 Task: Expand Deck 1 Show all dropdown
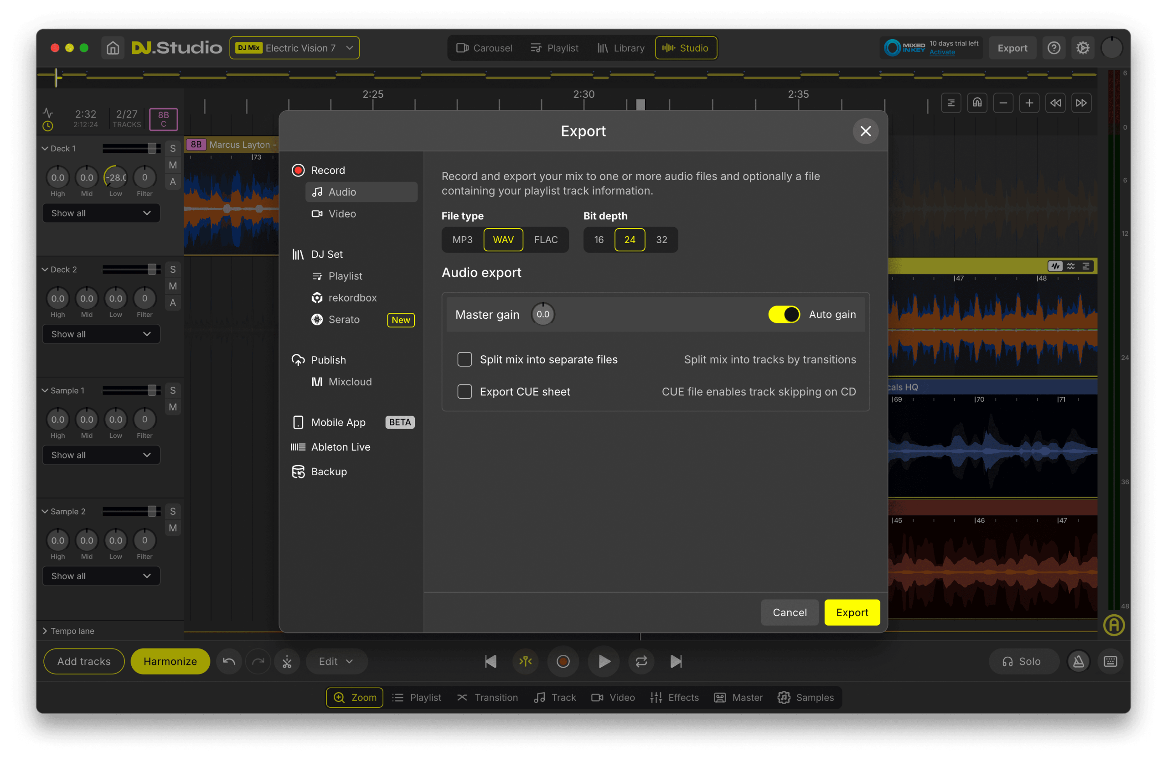101,213
